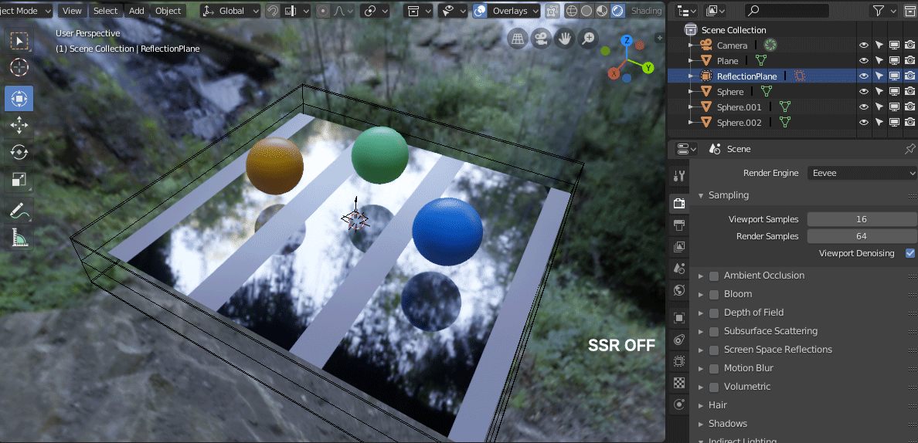
Task: Choose the Scale tool
Action: pos(19,179)
